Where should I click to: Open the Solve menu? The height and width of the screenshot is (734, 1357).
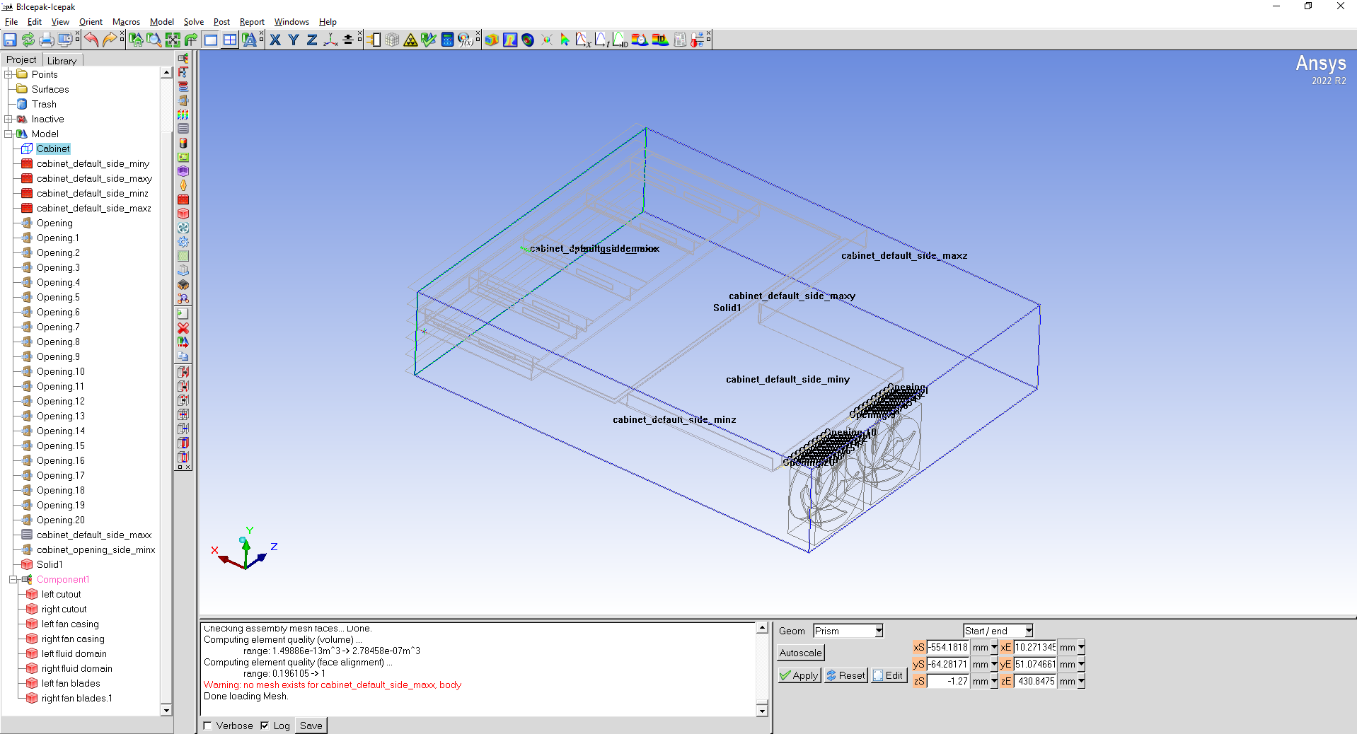(193, 22)
